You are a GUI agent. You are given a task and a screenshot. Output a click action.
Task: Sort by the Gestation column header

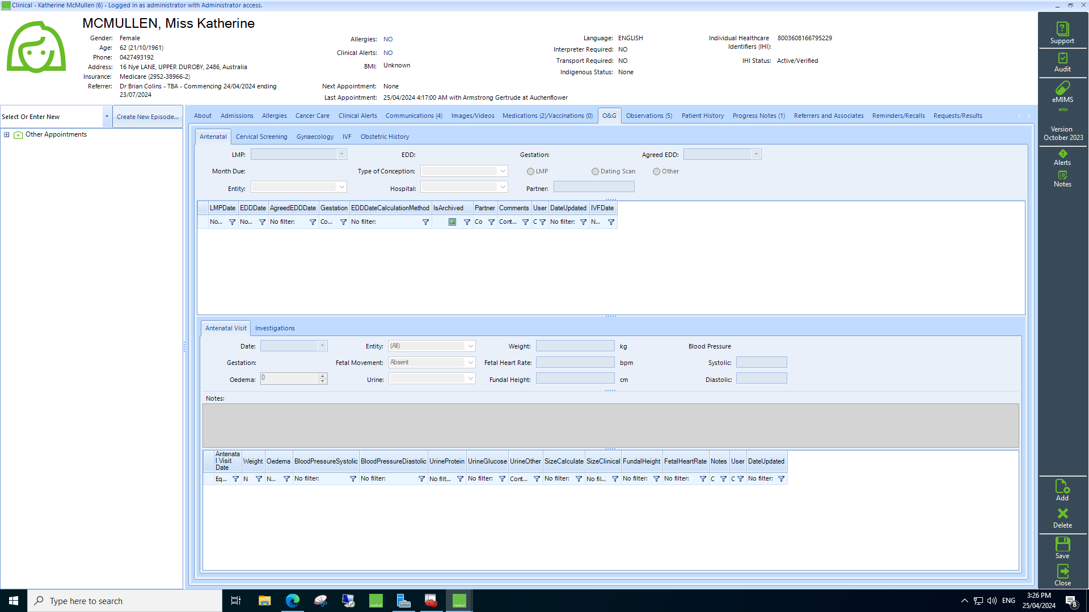(x=334, y=208)
